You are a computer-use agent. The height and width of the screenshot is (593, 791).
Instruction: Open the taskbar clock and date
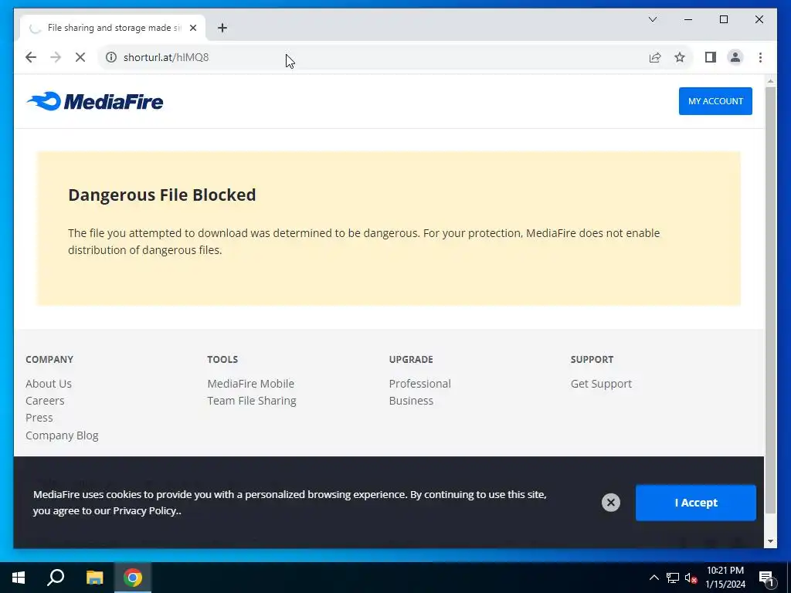point(725,578)
